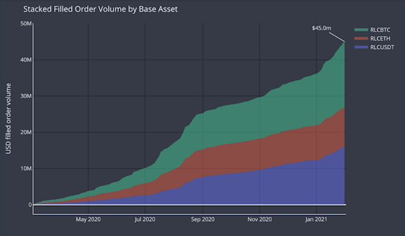The image size is (405, 236).
Task: Click the Jan 2021 x-axis label
Action: click(316, 219)
